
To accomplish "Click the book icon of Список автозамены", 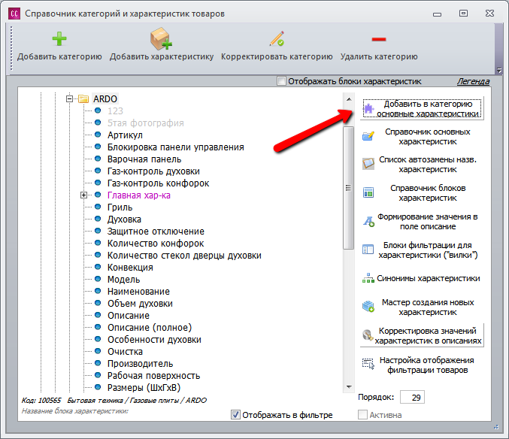I will tap(368, 164).
